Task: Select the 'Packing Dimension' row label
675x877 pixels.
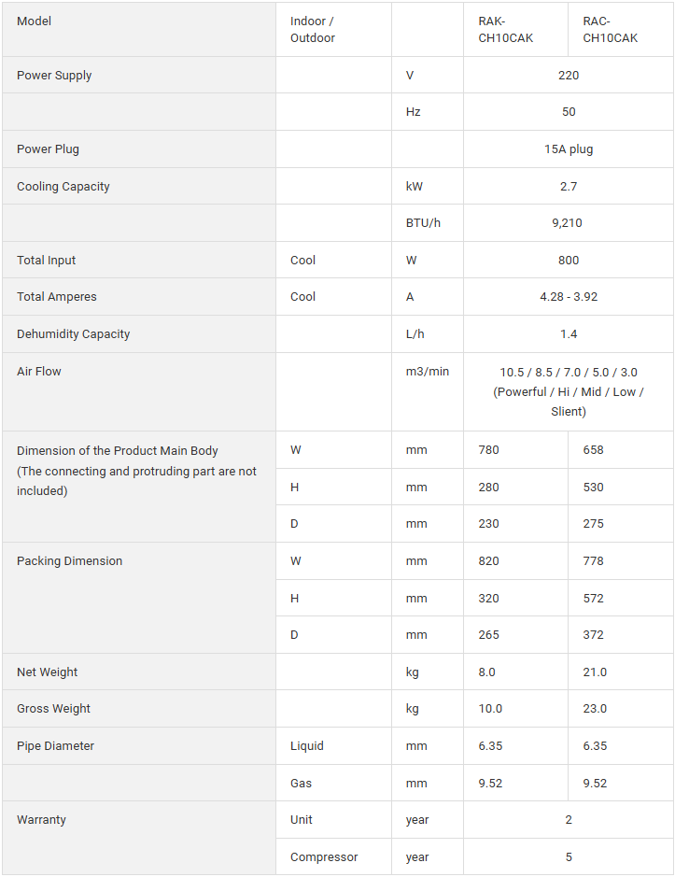Action: pyautogui.click(x=70, y=561)
